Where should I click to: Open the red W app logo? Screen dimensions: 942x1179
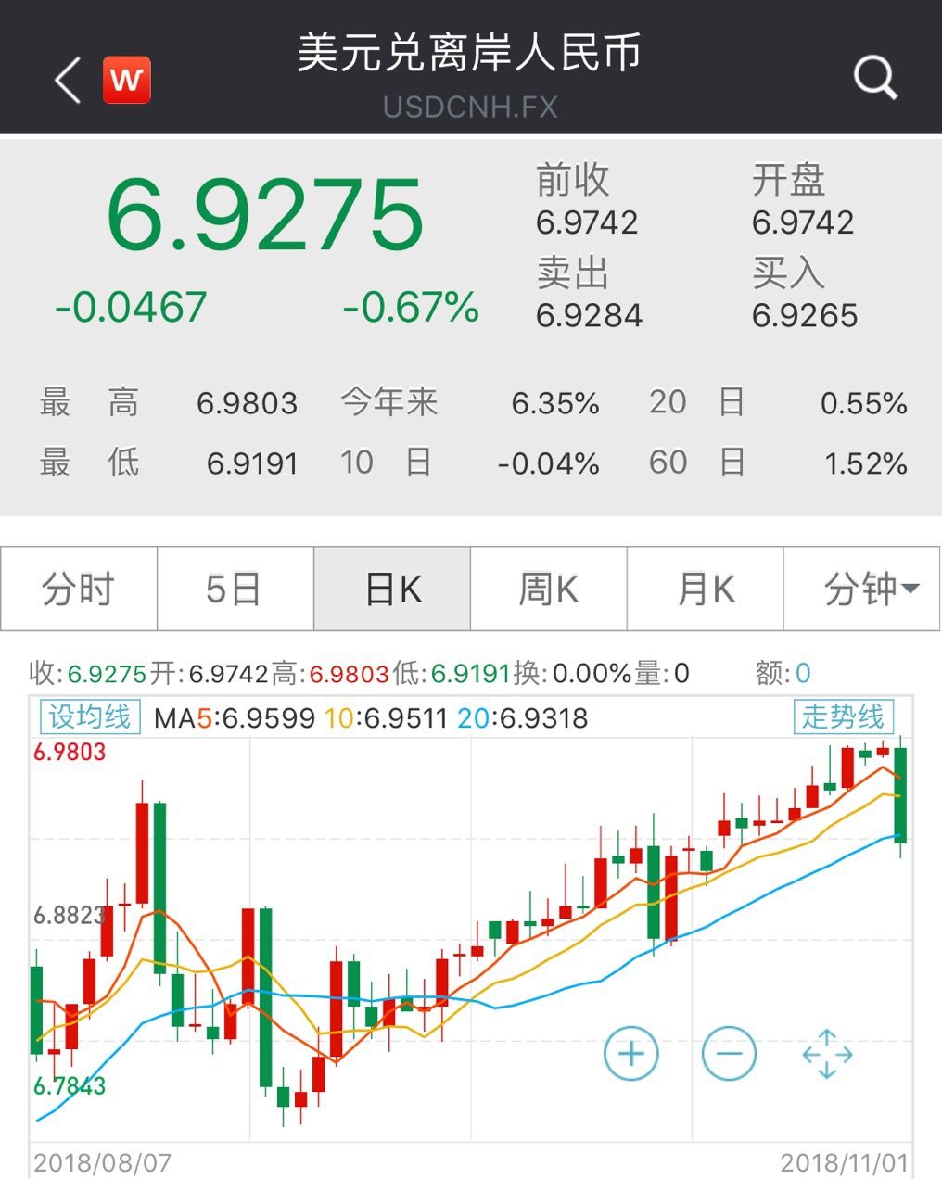(126, 80)
